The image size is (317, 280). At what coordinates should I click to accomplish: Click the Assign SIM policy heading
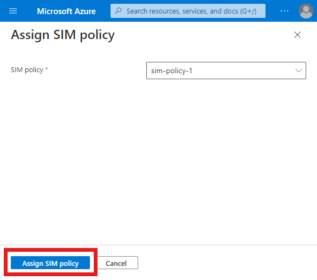[63, 35]
